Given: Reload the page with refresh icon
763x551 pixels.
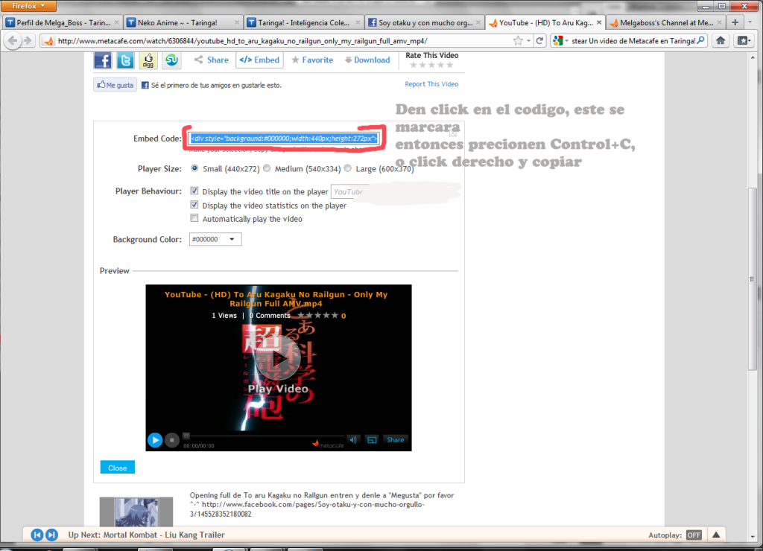Looking at the screenshot, I should (539, 41).
